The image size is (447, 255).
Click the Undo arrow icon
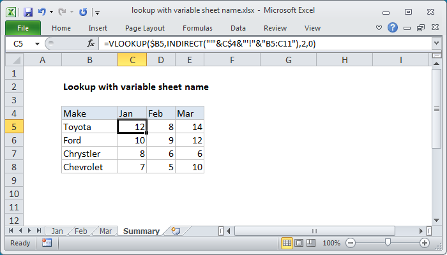click(x=42, y=11)
